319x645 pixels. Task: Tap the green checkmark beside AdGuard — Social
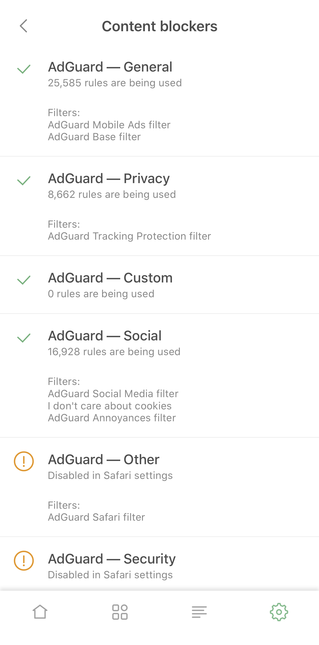click(24, 338)
